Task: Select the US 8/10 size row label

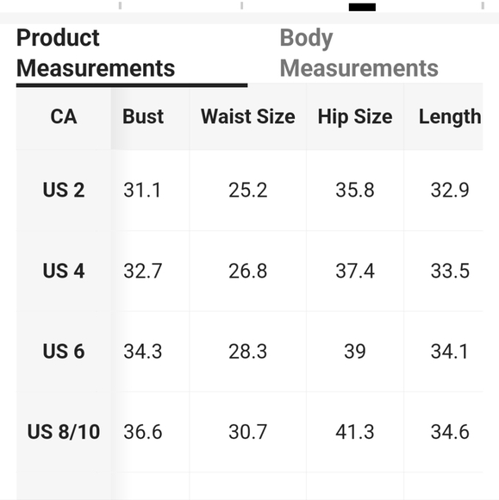Action: (x=64, y=432)
